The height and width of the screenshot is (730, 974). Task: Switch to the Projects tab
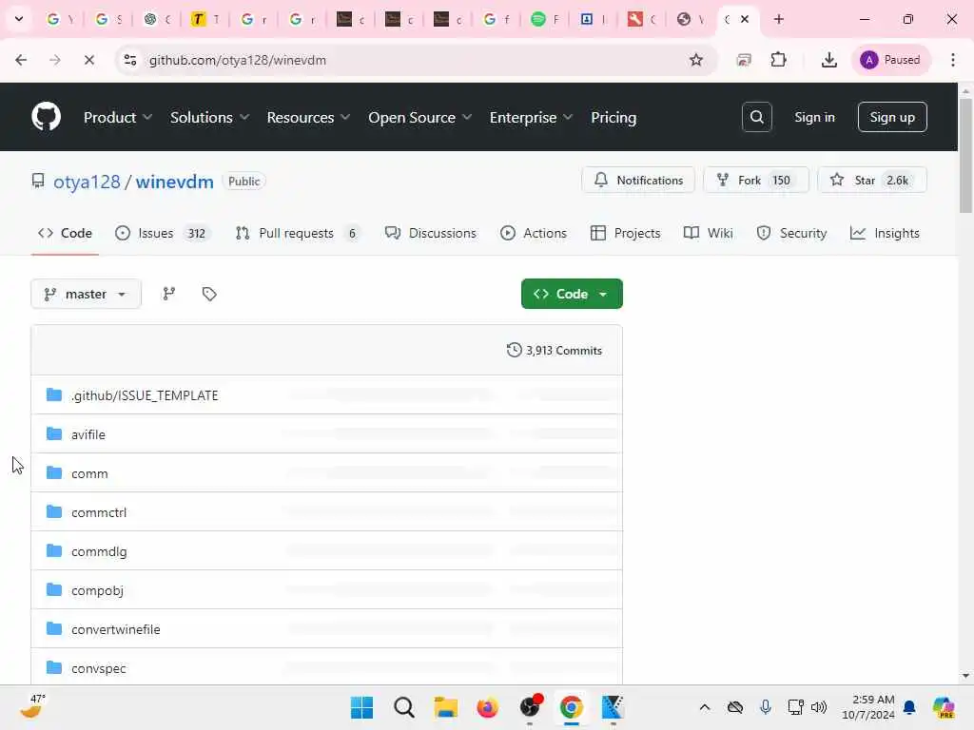(625, 234)
